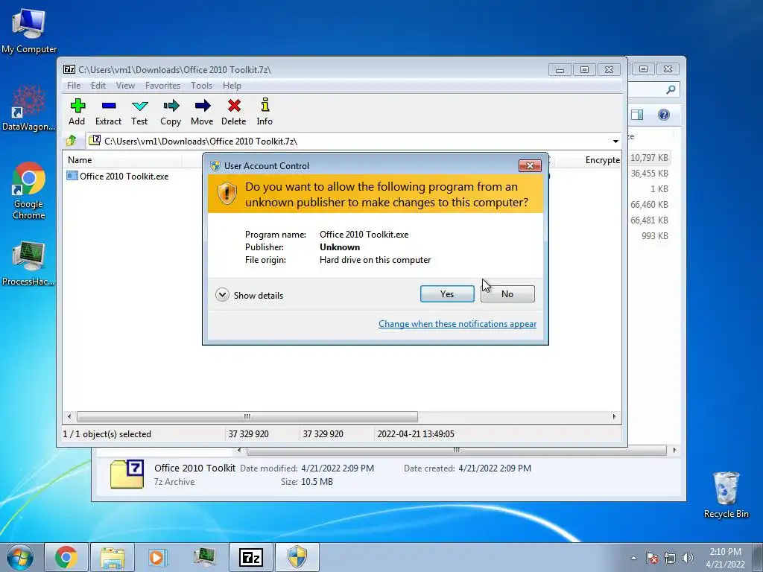The height and width of the screenshot is (572, 763).
Task: Click the 7-Zip scrollbar left arrow
Action: click(69, 417)
